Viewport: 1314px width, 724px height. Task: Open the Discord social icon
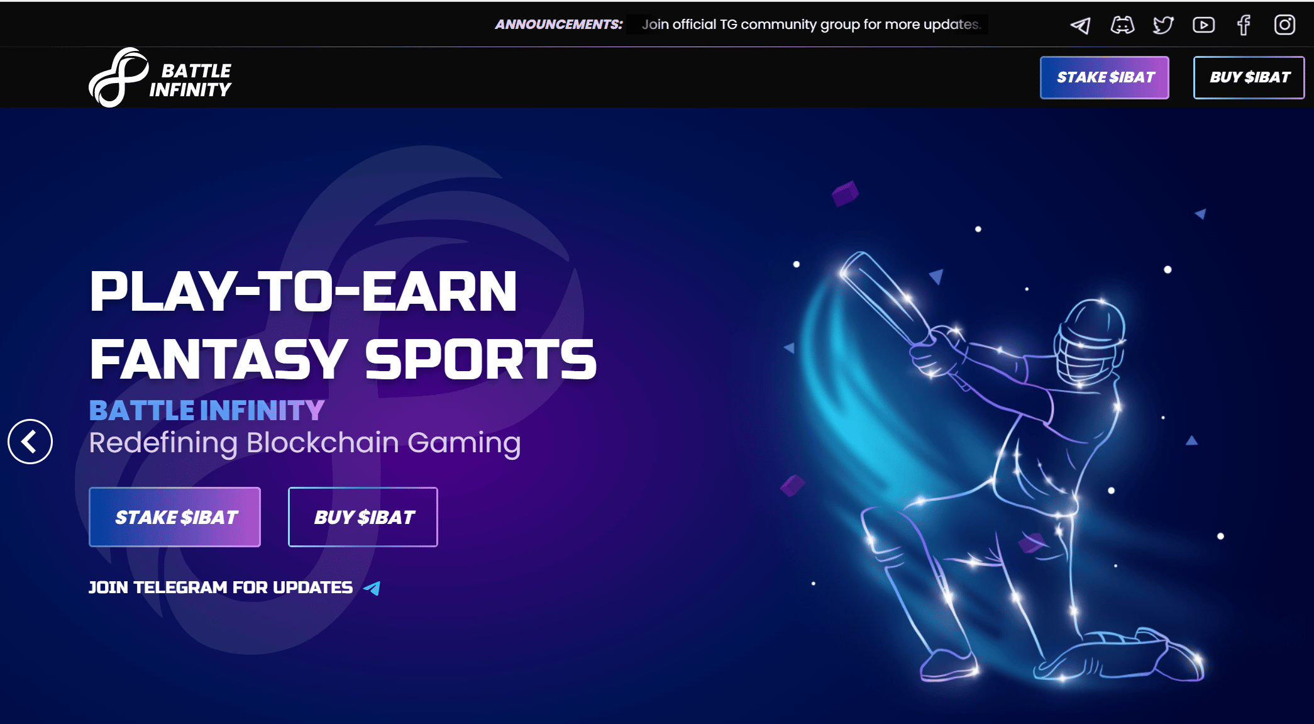1122,25
